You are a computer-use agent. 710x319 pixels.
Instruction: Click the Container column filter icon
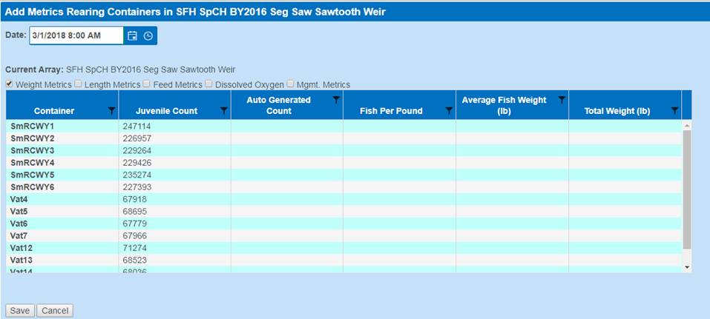pos(111,111)
